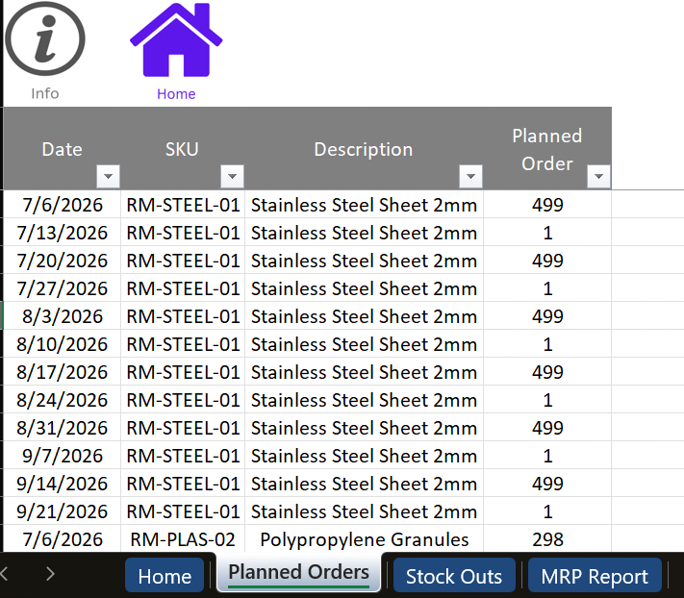Select the Planned Orders sheet tab
Screen dimensions: 684x598
point(298,573)
